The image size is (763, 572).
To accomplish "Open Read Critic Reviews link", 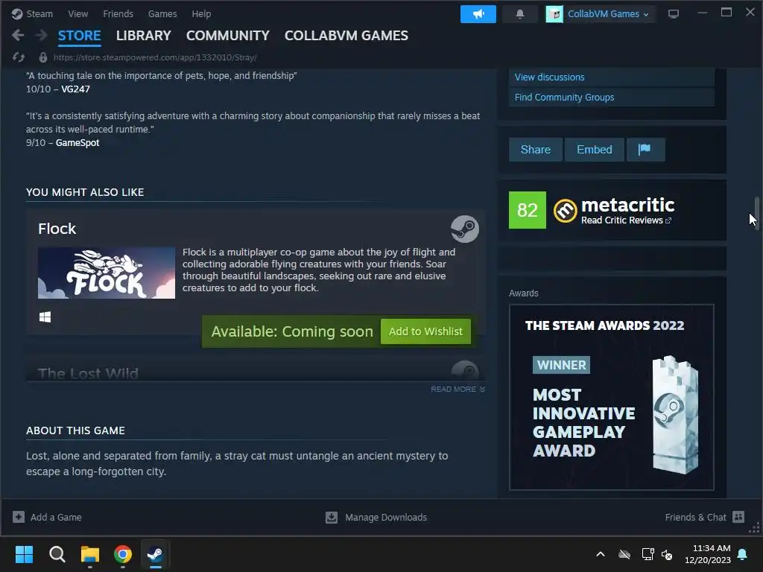I will point(626,220).
